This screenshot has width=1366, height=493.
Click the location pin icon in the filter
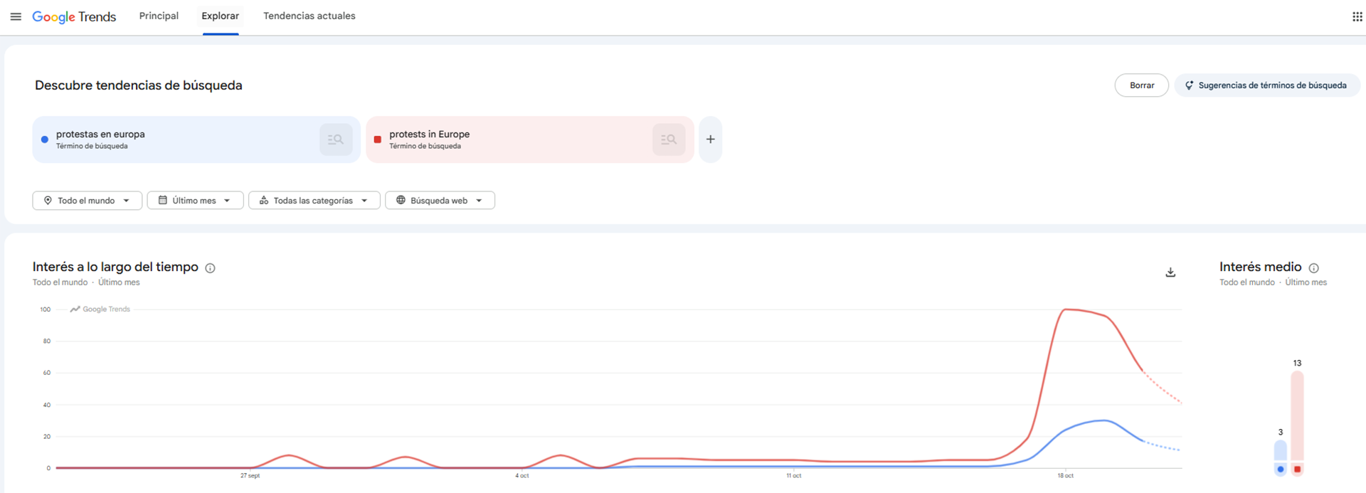(48, 201)
